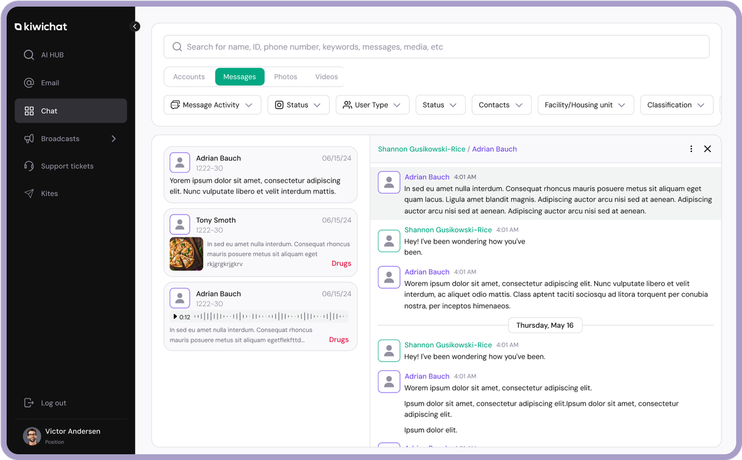Viewport: 742px width, 460px height.
Task: Open the Classification filter dropdown
Action: click(x=676, y=105)
